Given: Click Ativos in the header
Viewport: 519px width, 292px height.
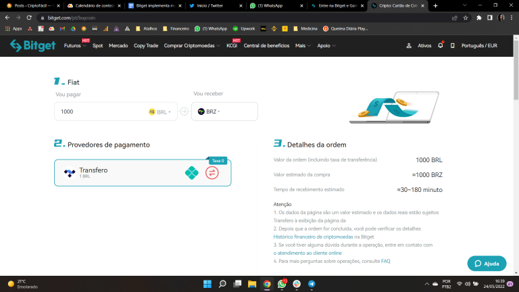Looking at the screenshot, I should [x=424, y=46].
